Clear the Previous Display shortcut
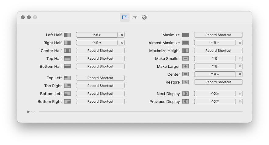The height and width of the screenshot is (145, 269). click(240, 101)
